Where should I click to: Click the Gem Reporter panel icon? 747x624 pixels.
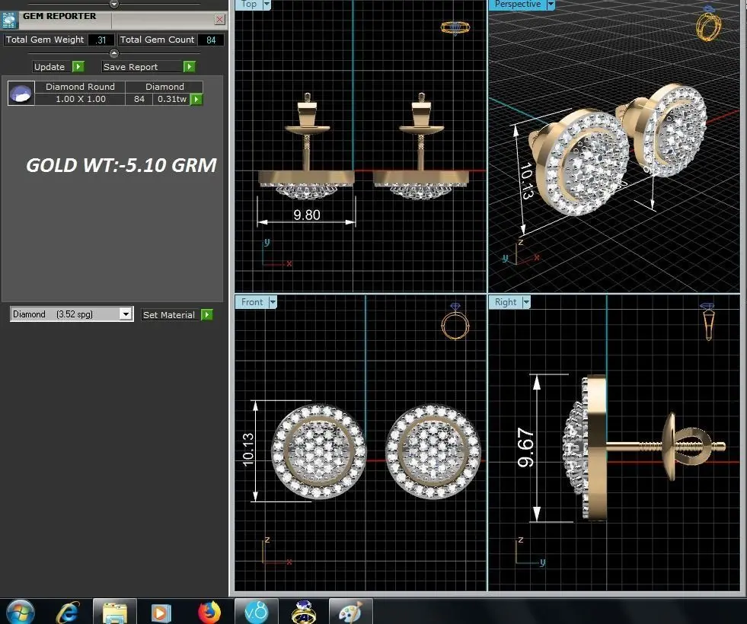coord(8,21)
